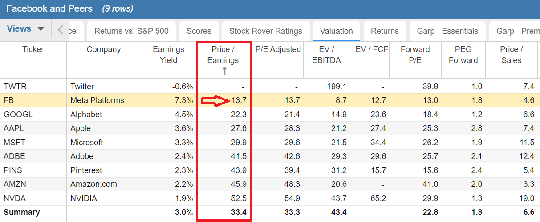This screenshot has width=540, height=222.
Task: Click NVIDIA's EV / FCF value 65.2
Action: [x=378, y=198]
